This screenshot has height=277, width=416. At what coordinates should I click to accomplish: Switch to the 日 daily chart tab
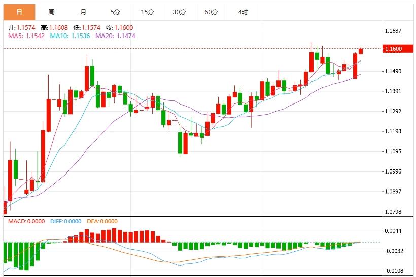[19, 12]
